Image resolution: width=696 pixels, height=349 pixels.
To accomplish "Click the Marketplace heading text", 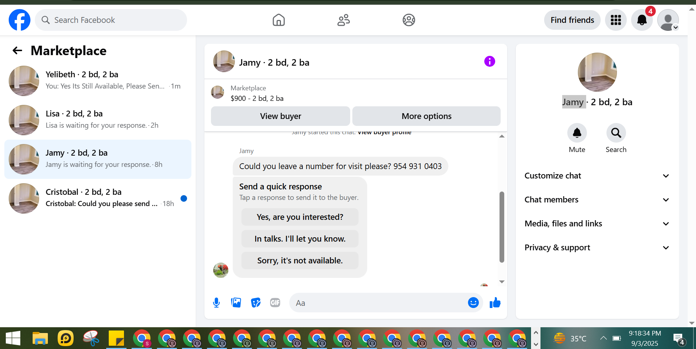I will pos(69,51).
